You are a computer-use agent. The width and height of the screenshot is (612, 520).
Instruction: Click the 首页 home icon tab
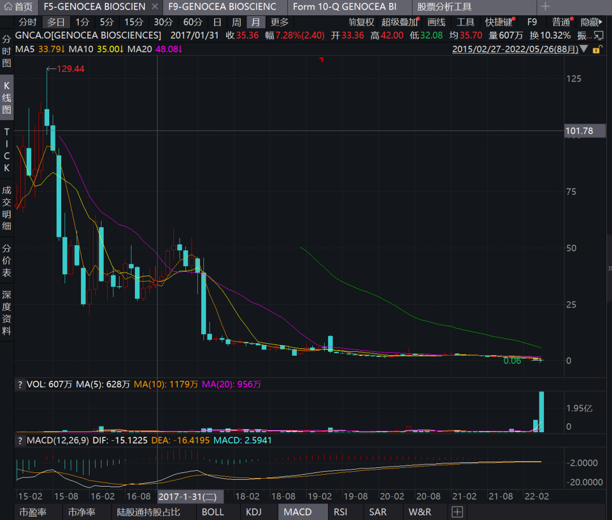click(x=19, y=7)
